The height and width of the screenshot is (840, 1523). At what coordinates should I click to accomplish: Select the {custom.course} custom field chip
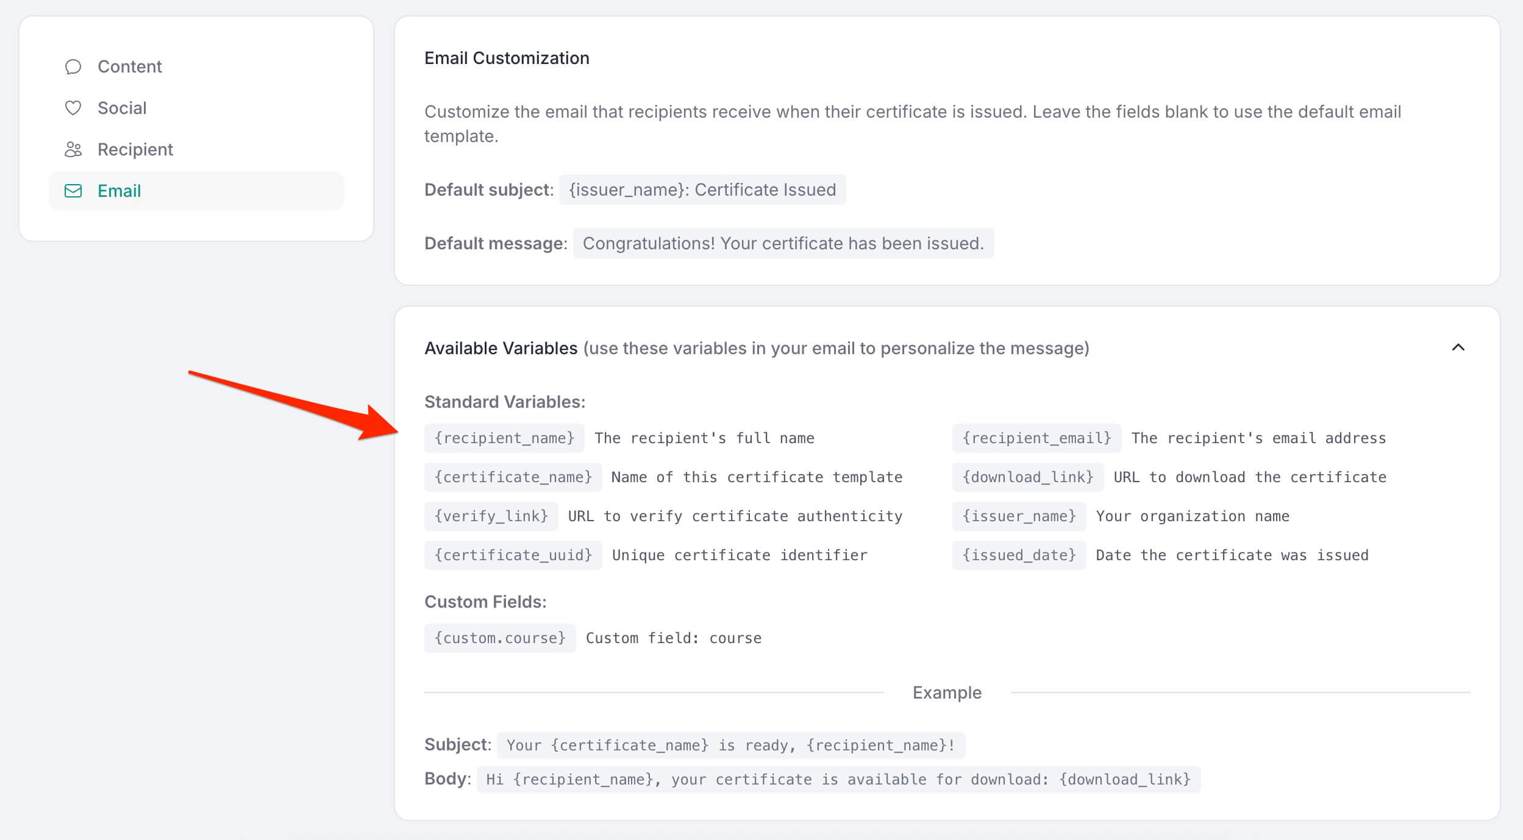coord(500,638)
